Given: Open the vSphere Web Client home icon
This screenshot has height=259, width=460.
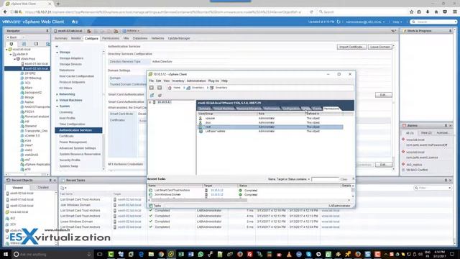Looking at the screenshot, I should tap(73, 22).
